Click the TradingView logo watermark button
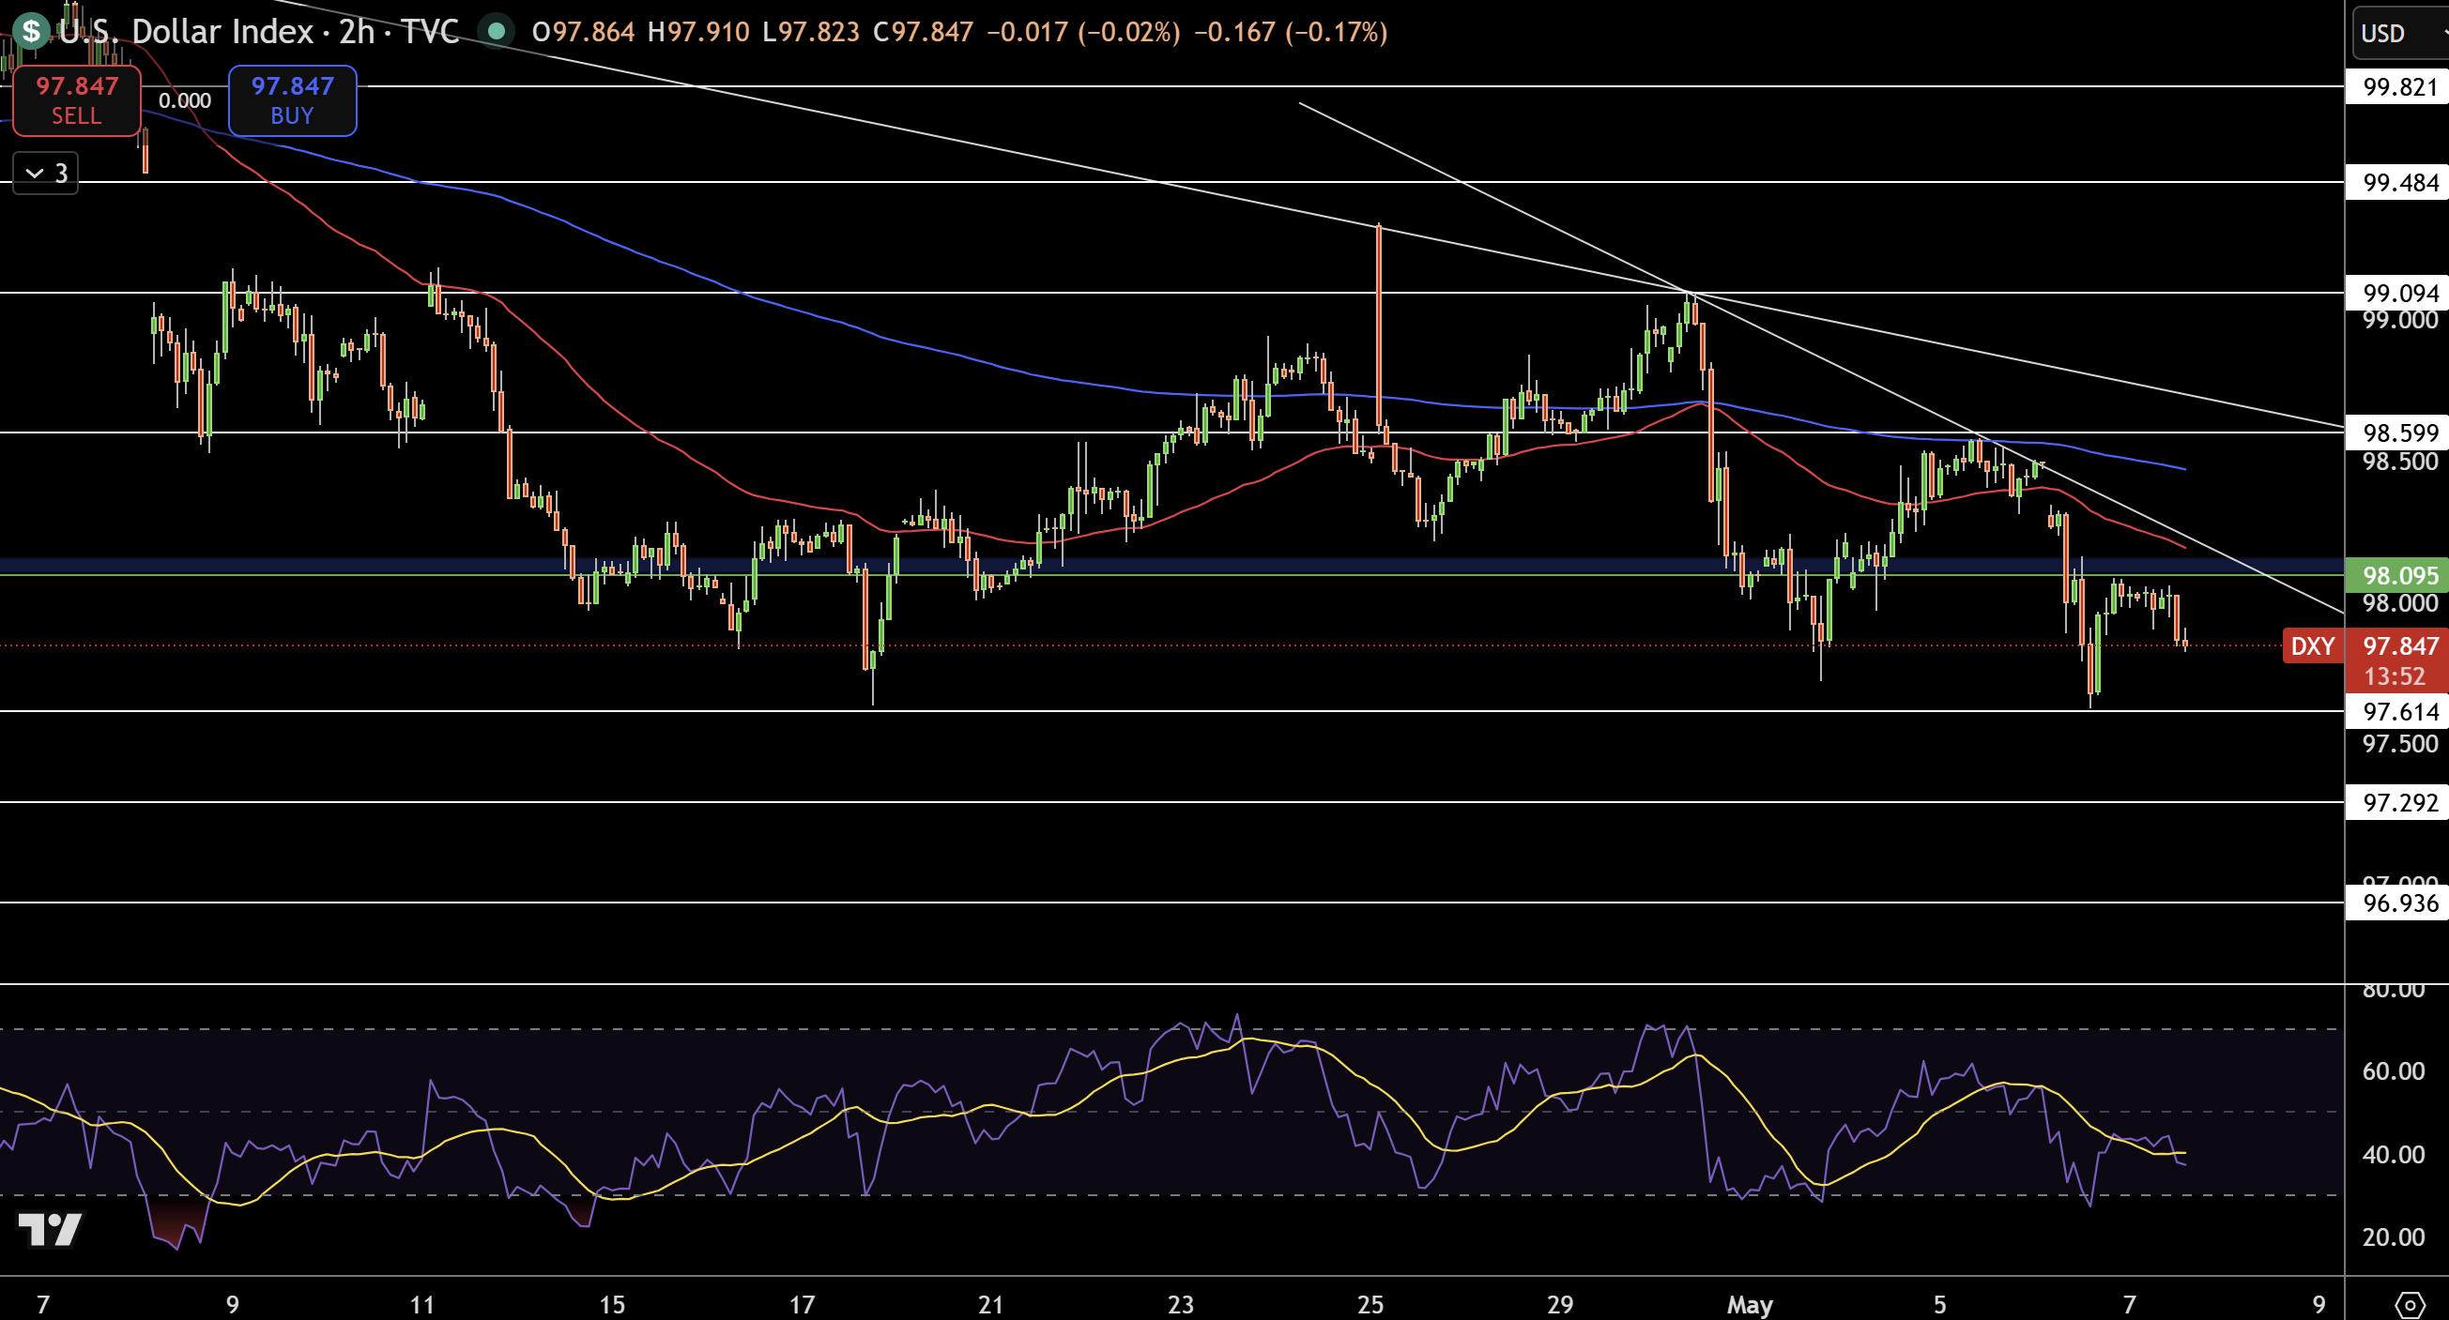 click(x=51, y=1229)
